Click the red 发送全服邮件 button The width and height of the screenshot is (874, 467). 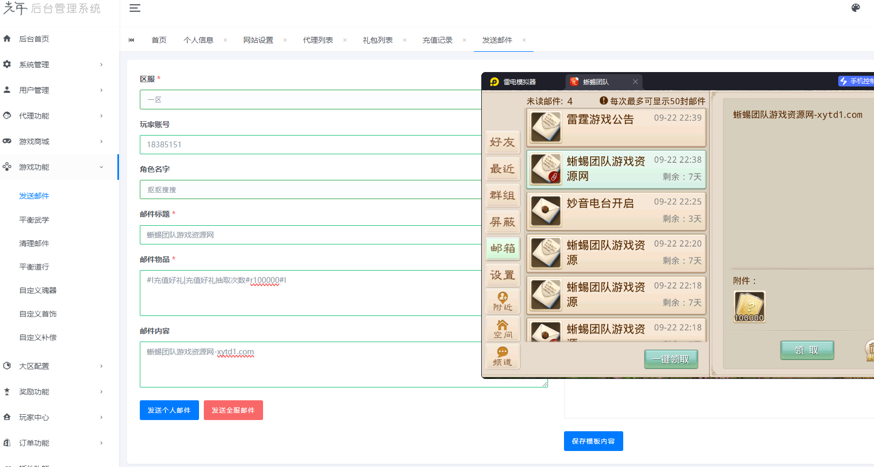233,410
